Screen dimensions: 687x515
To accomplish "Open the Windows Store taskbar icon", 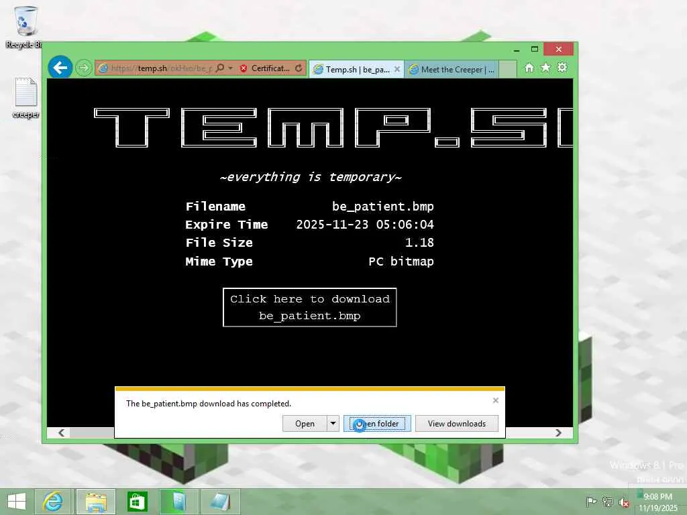I will (137, 502).
